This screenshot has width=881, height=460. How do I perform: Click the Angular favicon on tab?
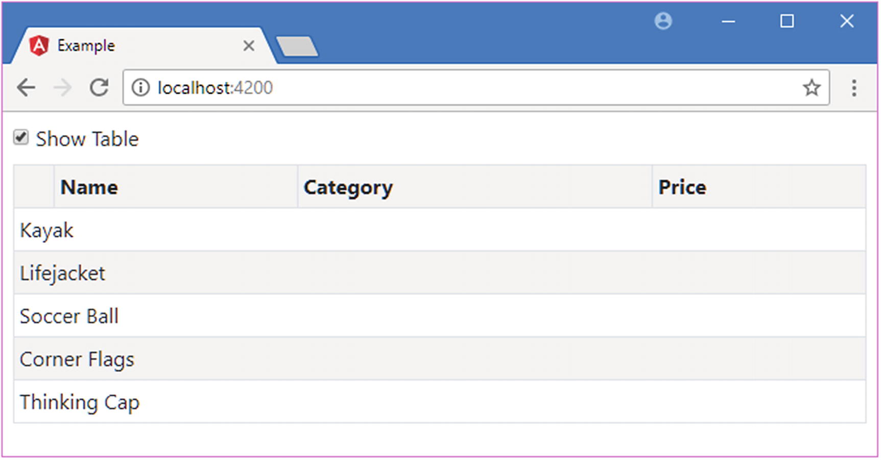39,46
